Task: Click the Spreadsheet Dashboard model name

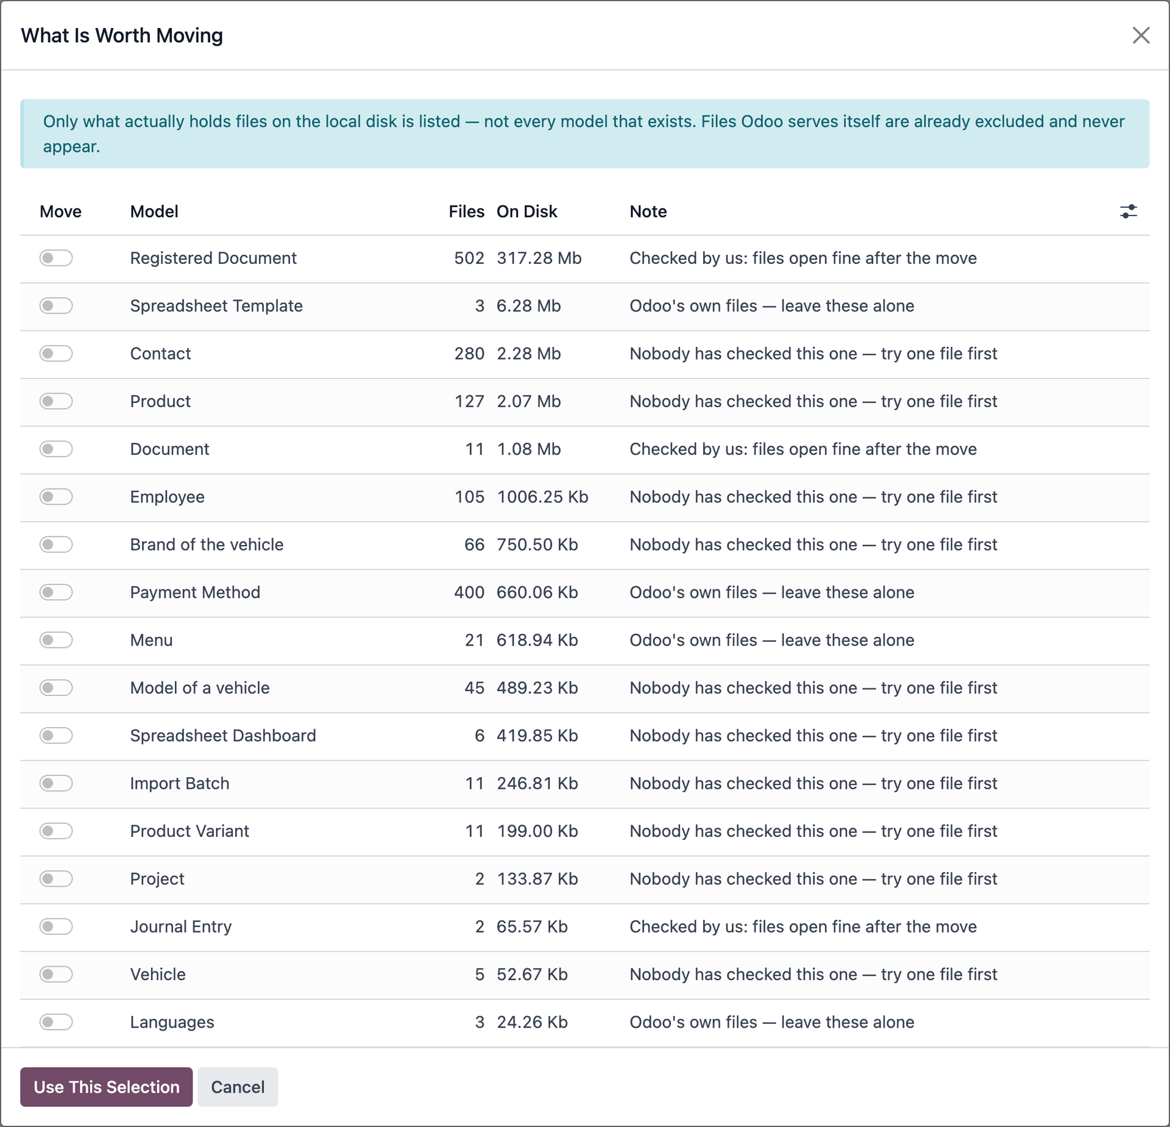Action: click(x=223, y=736)
